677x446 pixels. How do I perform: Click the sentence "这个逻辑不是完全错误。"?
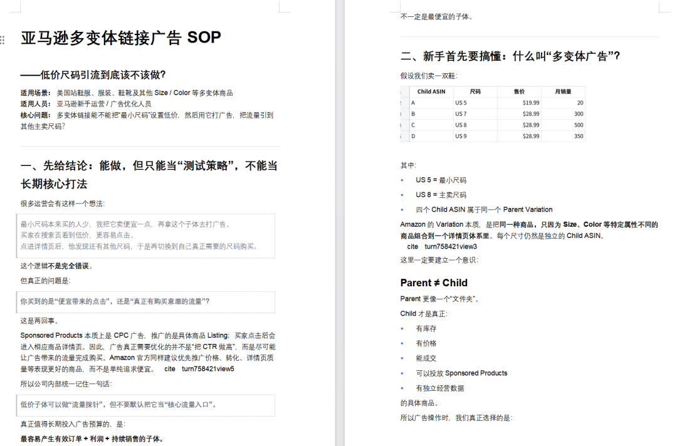click(56, 266)
